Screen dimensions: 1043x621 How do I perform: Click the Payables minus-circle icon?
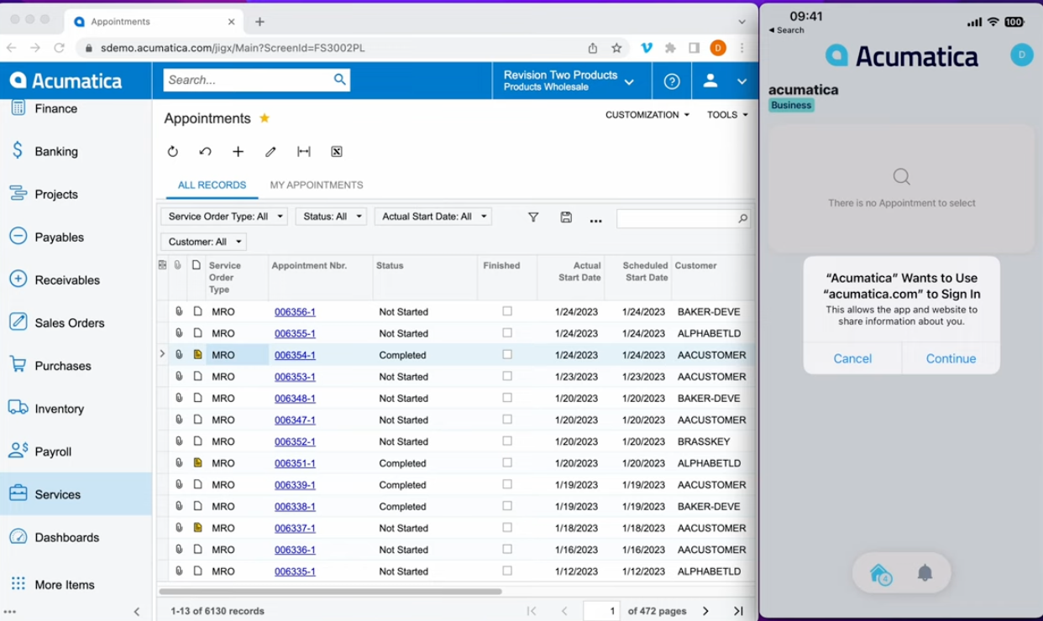tap(18, 237)
